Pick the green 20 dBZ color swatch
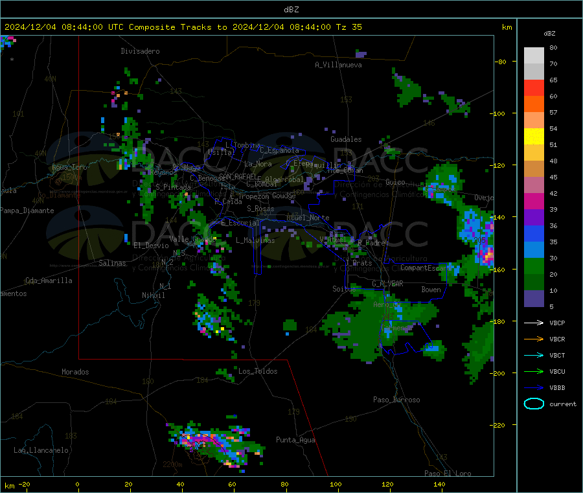 click(534, 266)
